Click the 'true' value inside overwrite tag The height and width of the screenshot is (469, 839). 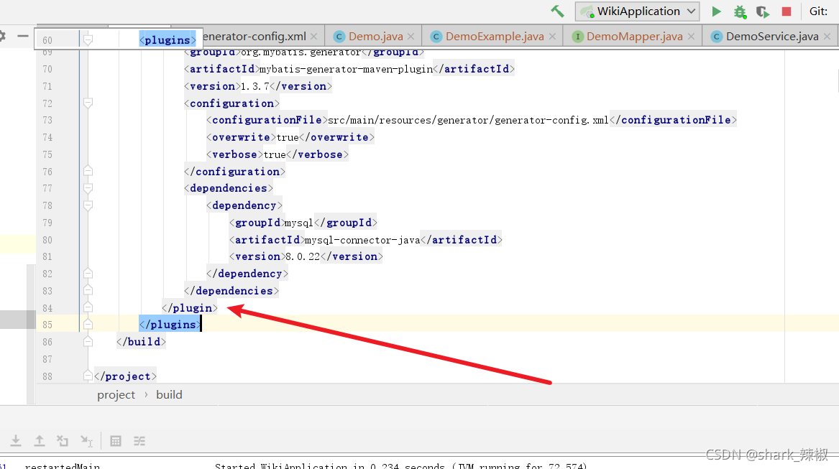288,137
